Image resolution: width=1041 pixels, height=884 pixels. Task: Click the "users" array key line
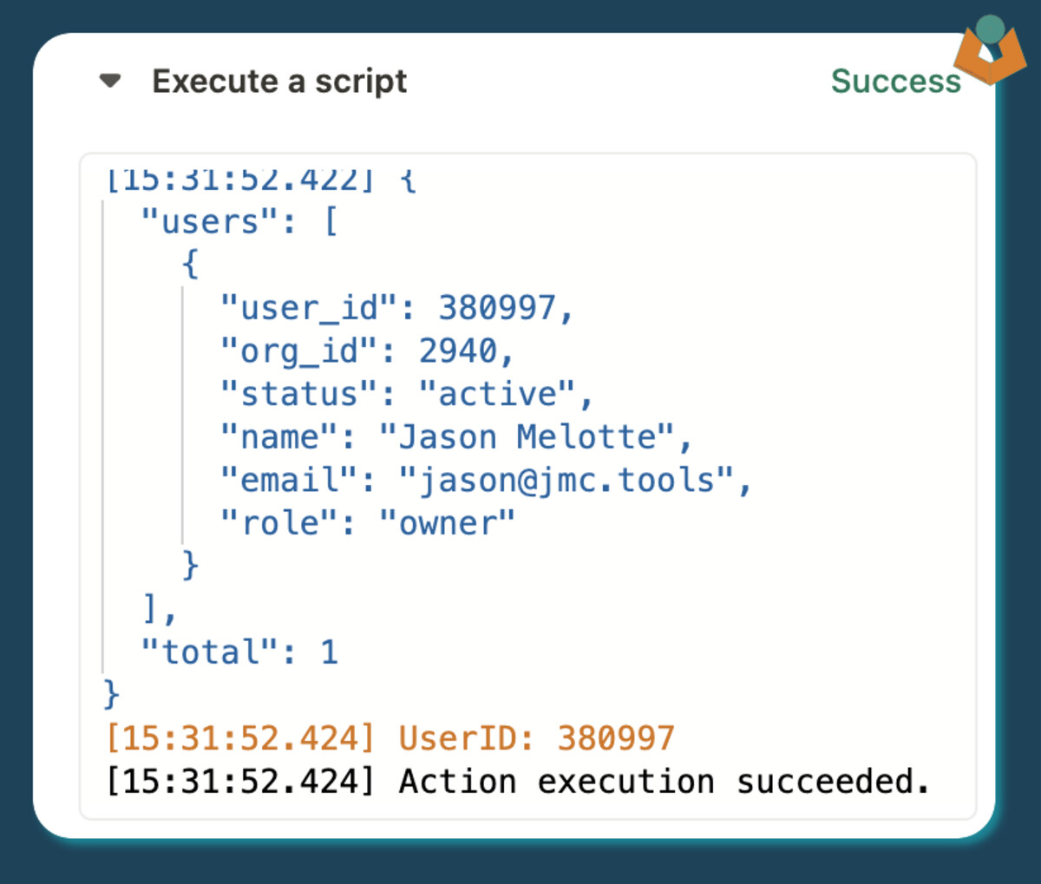click(x=239, y=222)
